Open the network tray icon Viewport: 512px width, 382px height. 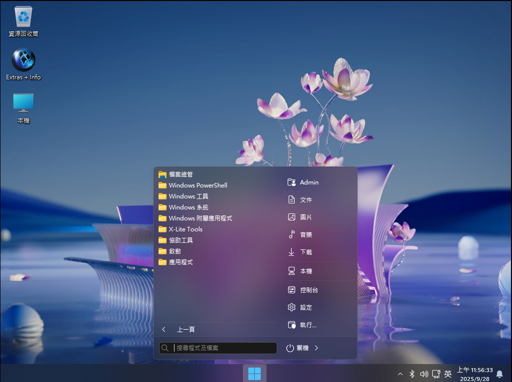[x=436, y=374]
